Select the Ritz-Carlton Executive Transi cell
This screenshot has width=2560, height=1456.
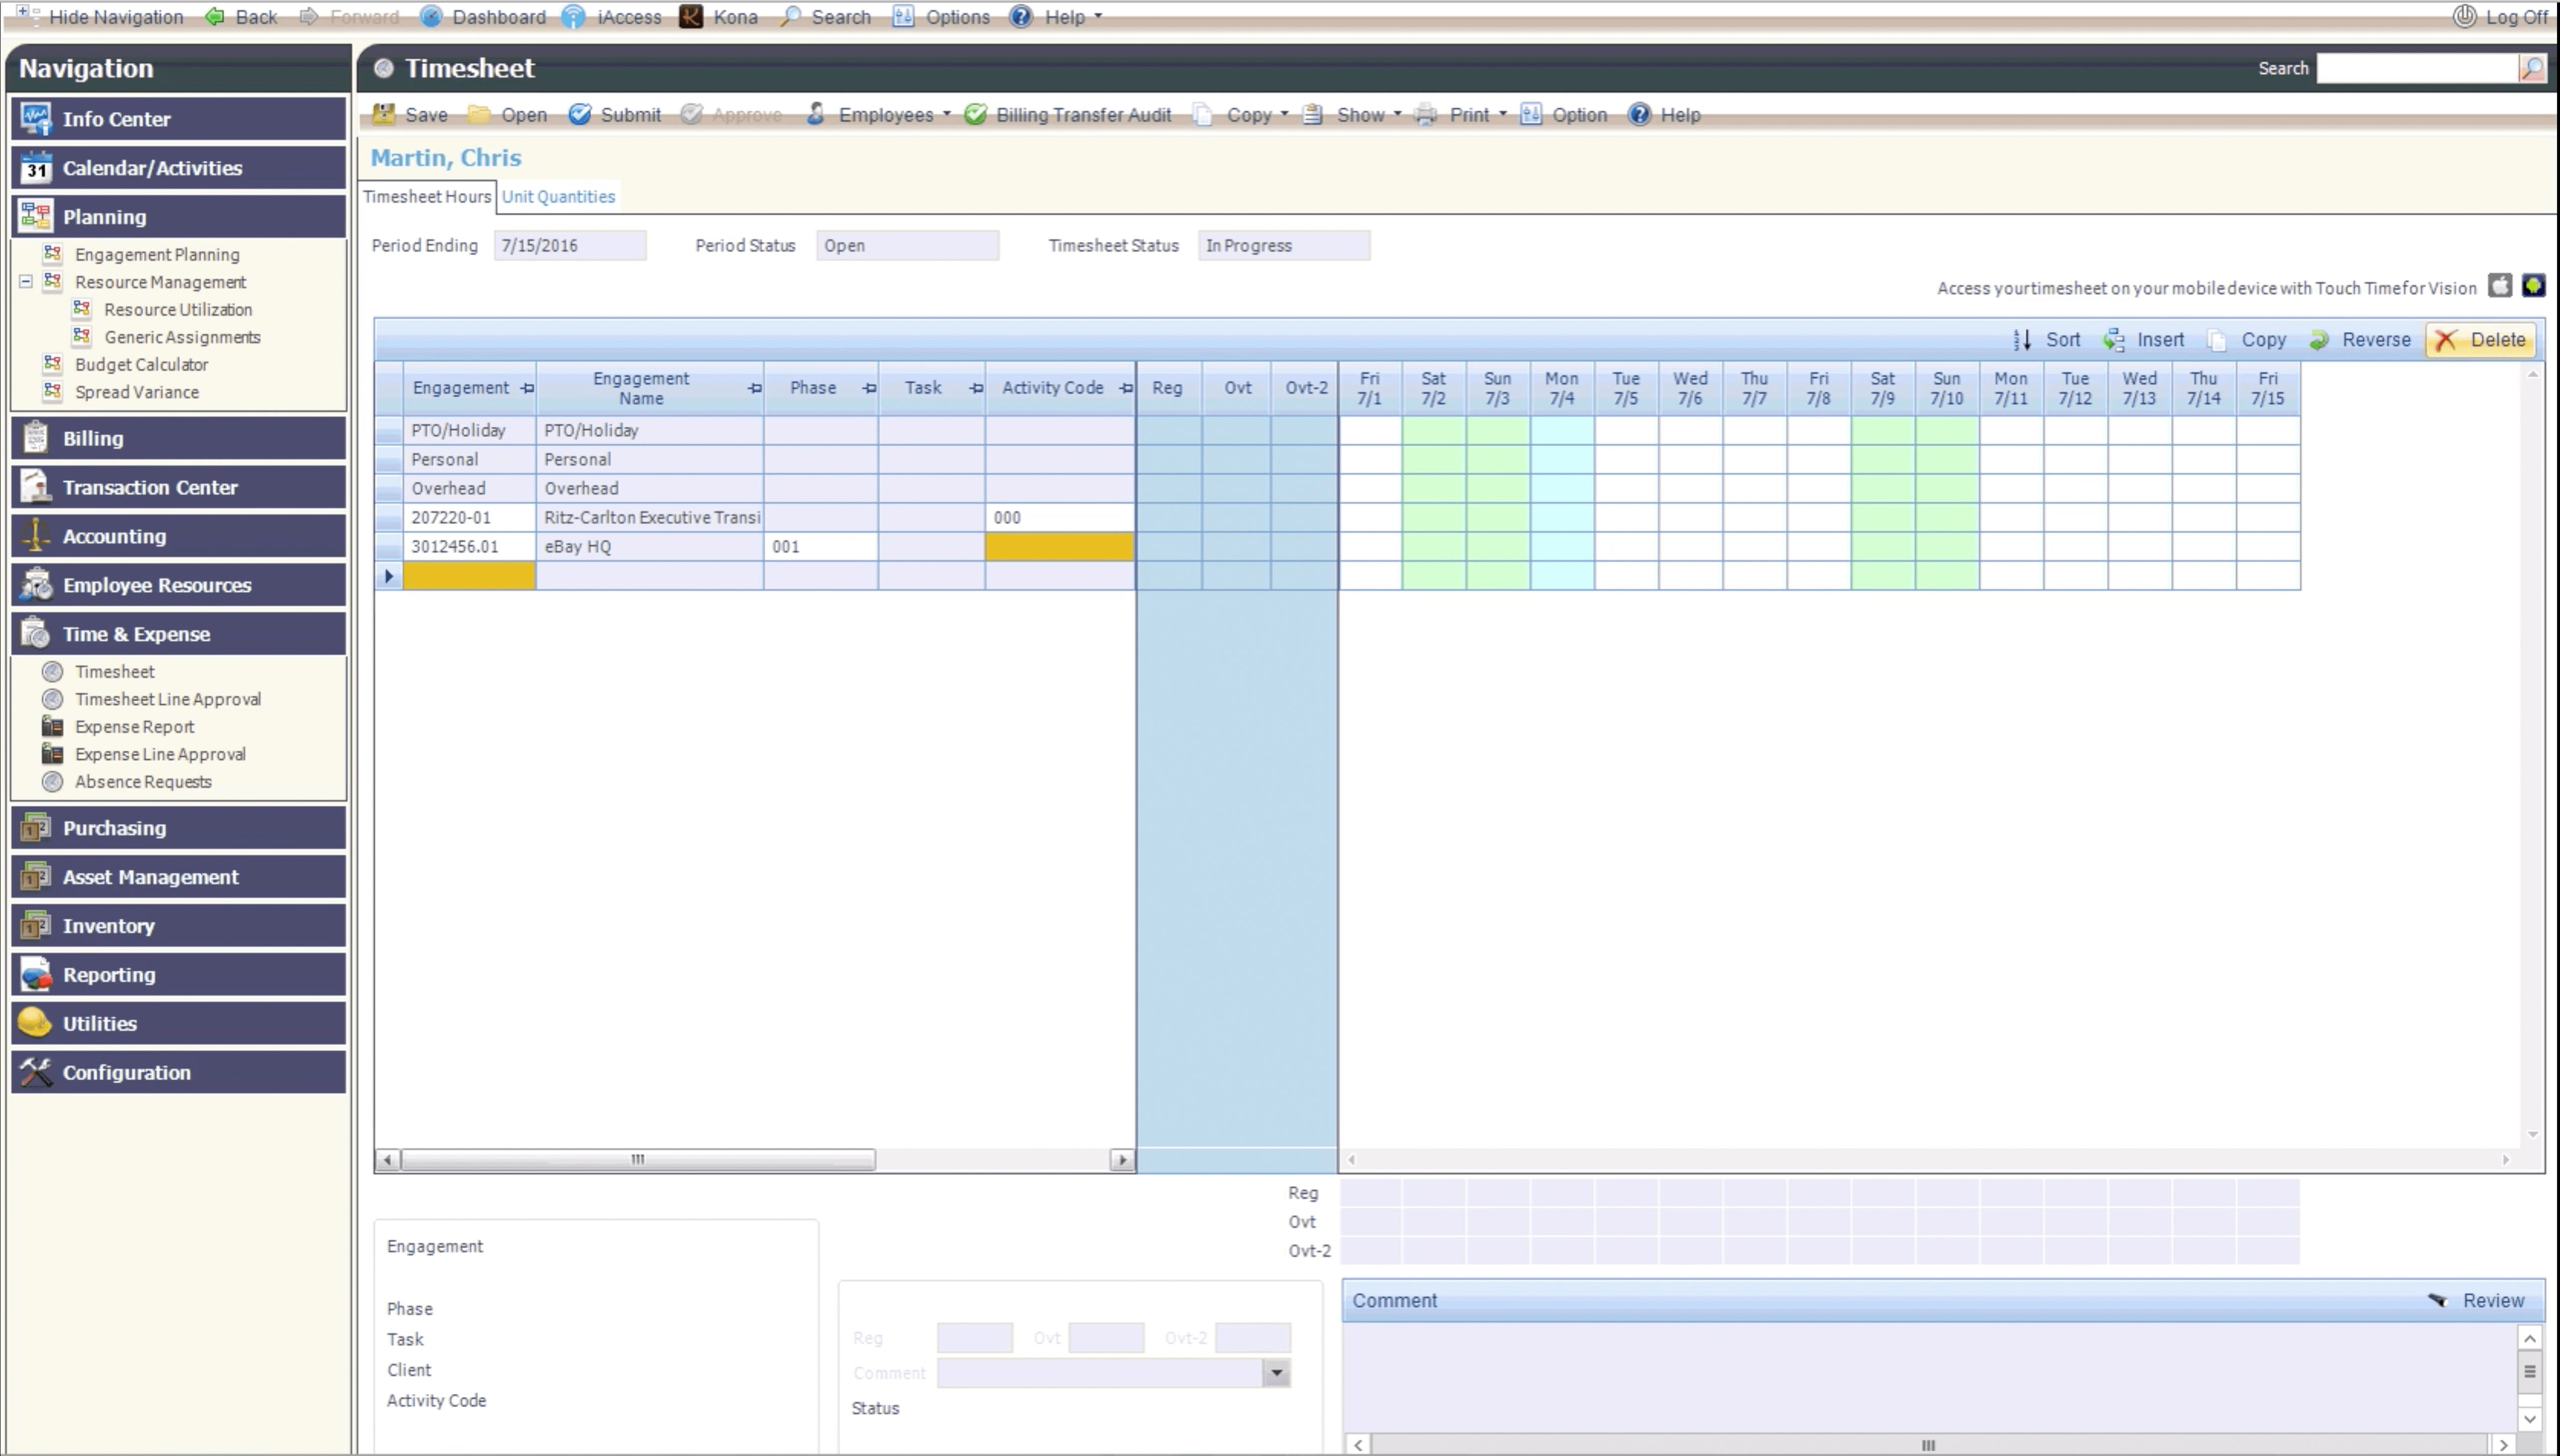click(x=650, y=518)
